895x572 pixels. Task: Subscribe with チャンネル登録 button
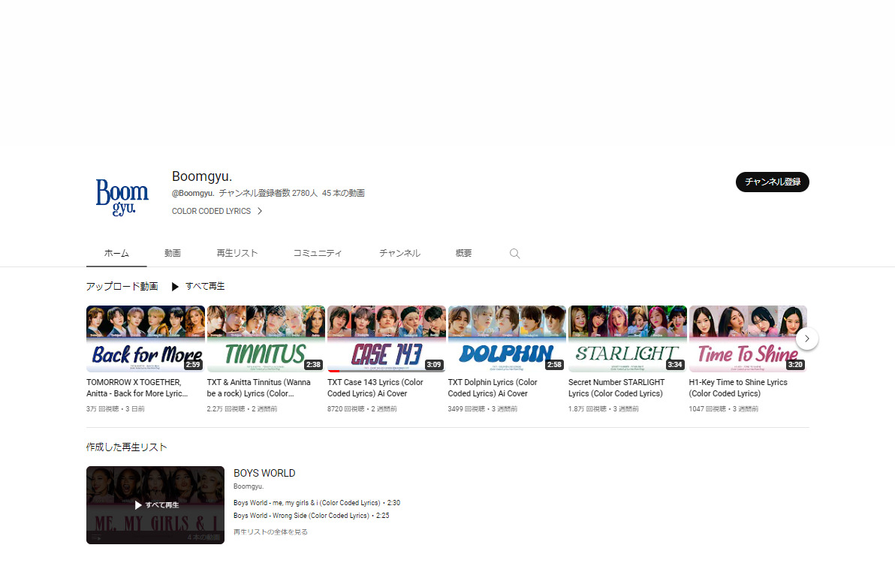pos(773,182)
